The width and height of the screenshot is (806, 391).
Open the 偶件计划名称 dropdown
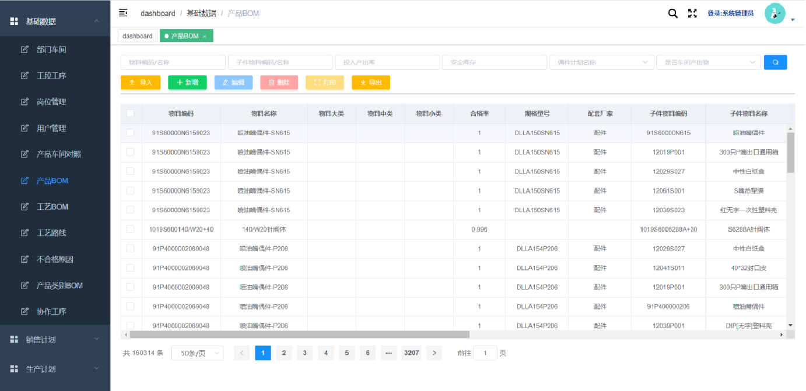[601, 62]
